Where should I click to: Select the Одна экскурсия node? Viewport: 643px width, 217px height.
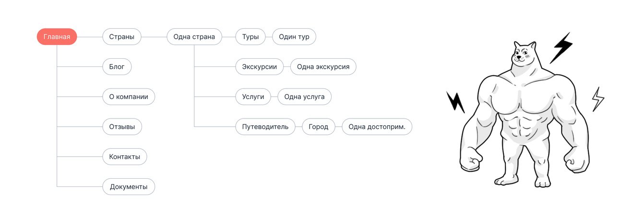point(323,67)
